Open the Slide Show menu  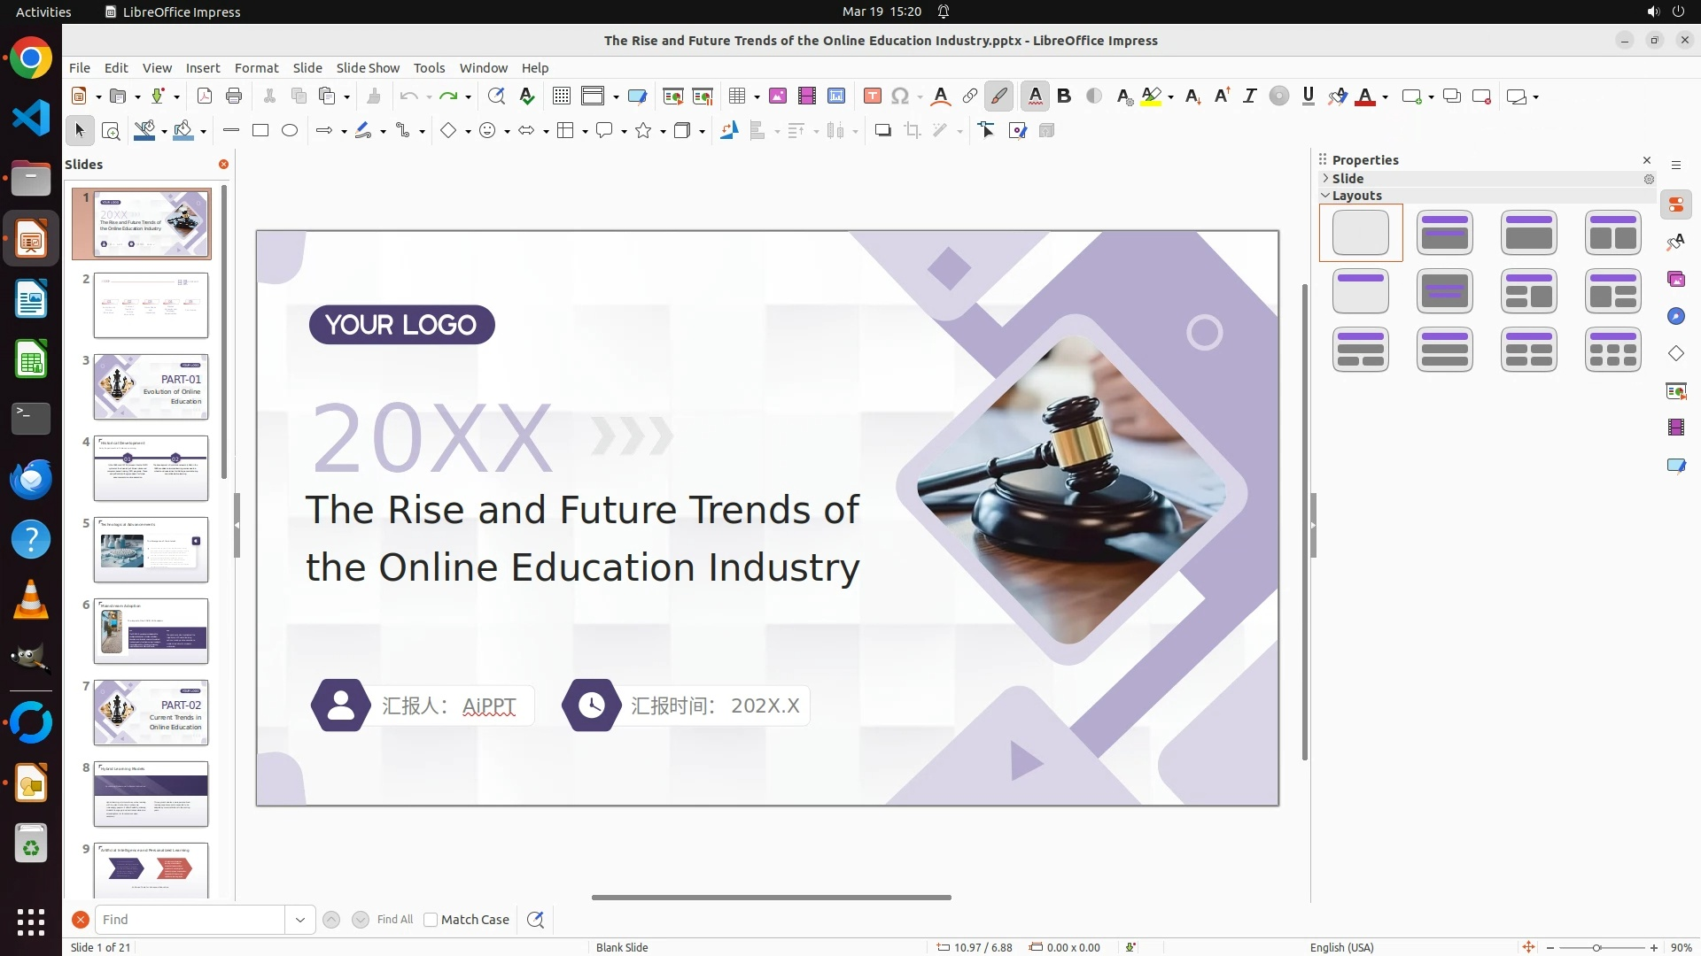368,68
